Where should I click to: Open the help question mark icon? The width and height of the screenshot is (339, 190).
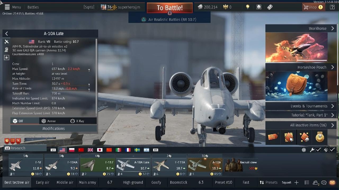tap(332, 7)
